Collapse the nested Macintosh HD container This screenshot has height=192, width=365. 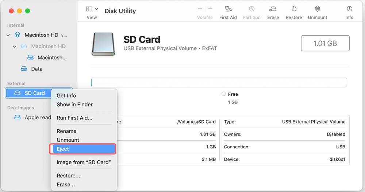click(15, 47)
